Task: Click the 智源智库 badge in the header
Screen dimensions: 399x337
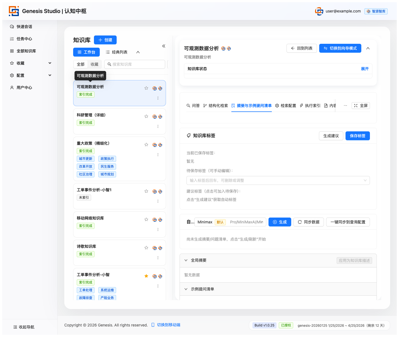Action: coord(376,11)
